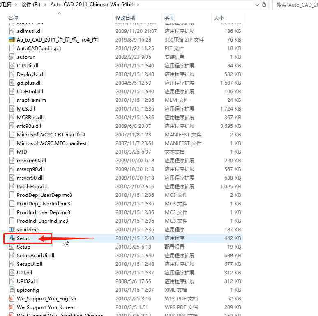Viewport: 318px width, 316px height.
Task: Click the PIT 文件 type cell
Action: pyautogui.click(x=174, y=48)
